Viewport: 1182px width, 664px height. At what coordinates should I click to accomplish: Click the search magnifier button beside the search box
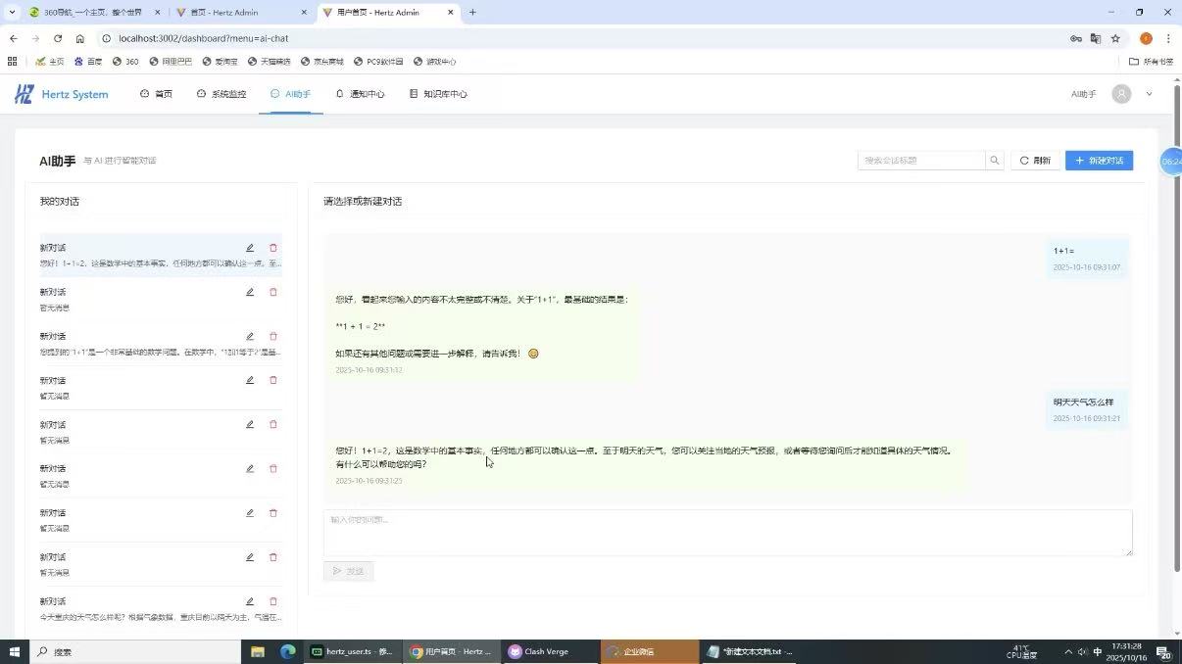click(x=995, y=161)
